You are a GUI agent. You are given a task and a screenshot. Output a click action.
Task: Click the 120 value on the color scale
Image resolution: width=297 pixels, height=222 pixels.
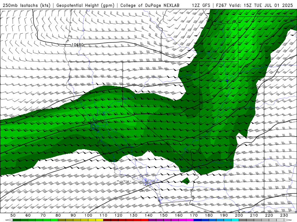coord(118,215)
